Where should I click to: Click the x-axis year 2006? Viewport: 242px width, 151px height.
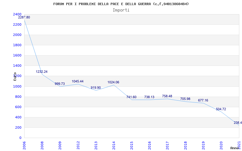pyautogui.click(x=24, y=146)
